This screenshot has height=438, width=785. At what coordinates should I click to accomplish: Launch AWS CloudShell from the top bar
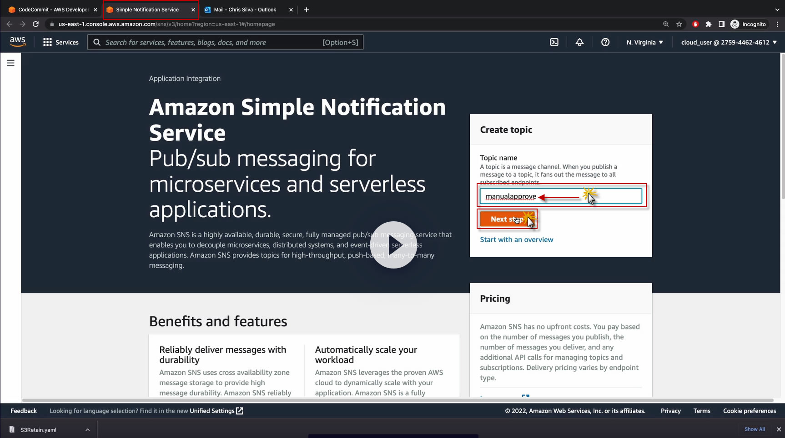pos(554,42)
